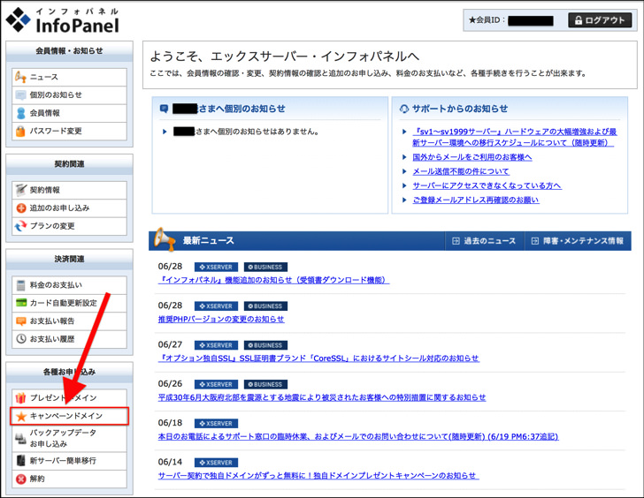Click the BUSINESS tag on the 06/26 news

[x=265, y=384]
